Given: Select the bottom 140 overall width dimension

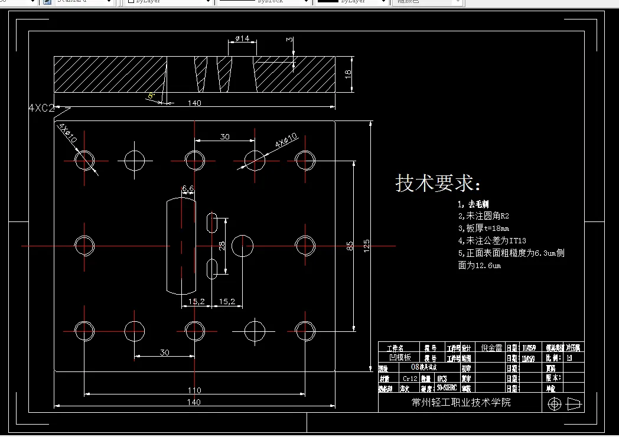Looking at the screenshot, I should (x=194, y=402).
